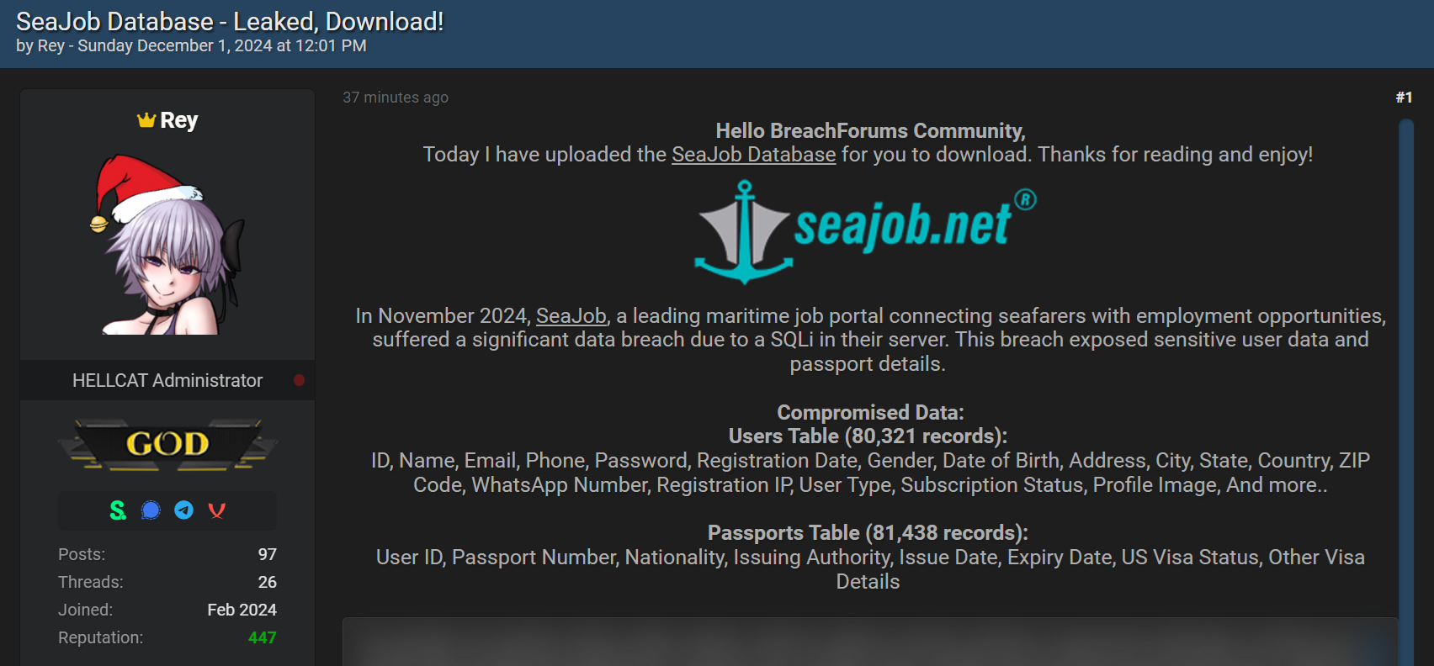
Task: Click the crown icon beside Rey's name
Action: (145, 119)
